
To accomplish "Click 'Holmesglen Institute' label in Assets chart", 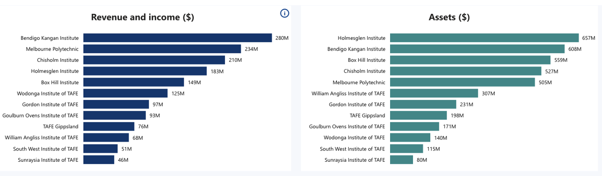I will click(x=362, y=38).
